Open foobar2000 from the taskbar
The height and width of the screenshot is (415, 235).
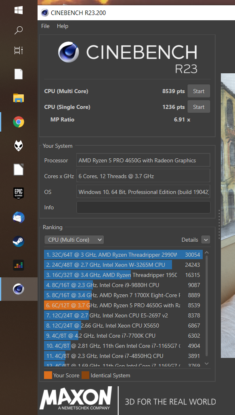19,146
